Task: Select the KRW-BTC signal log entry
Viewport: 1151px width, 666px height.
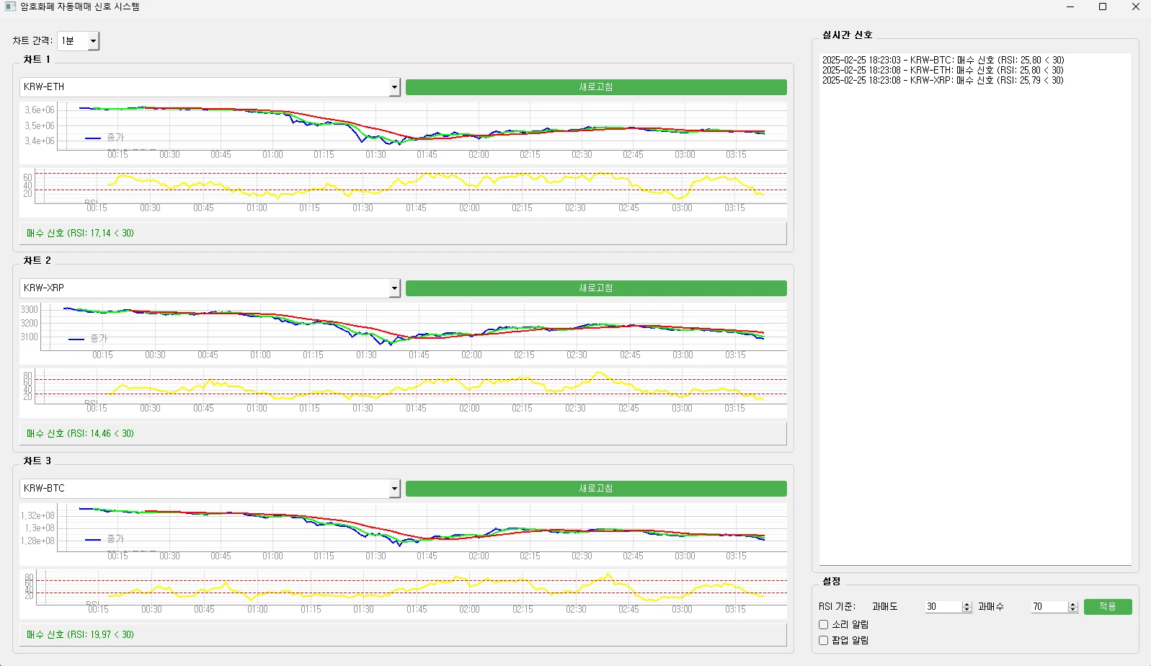Action: 943,61
